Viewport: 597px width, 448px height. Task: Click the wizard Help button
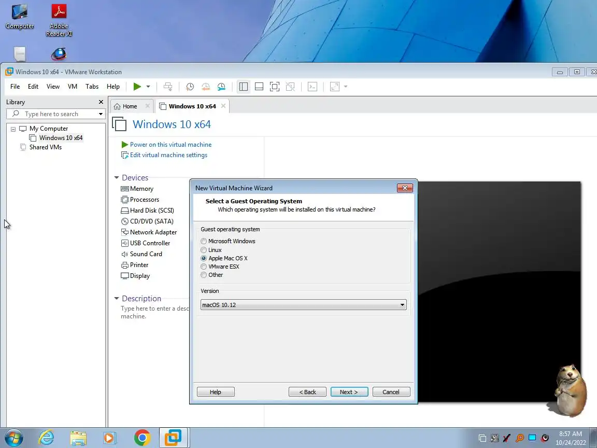[x=216, y=392]
